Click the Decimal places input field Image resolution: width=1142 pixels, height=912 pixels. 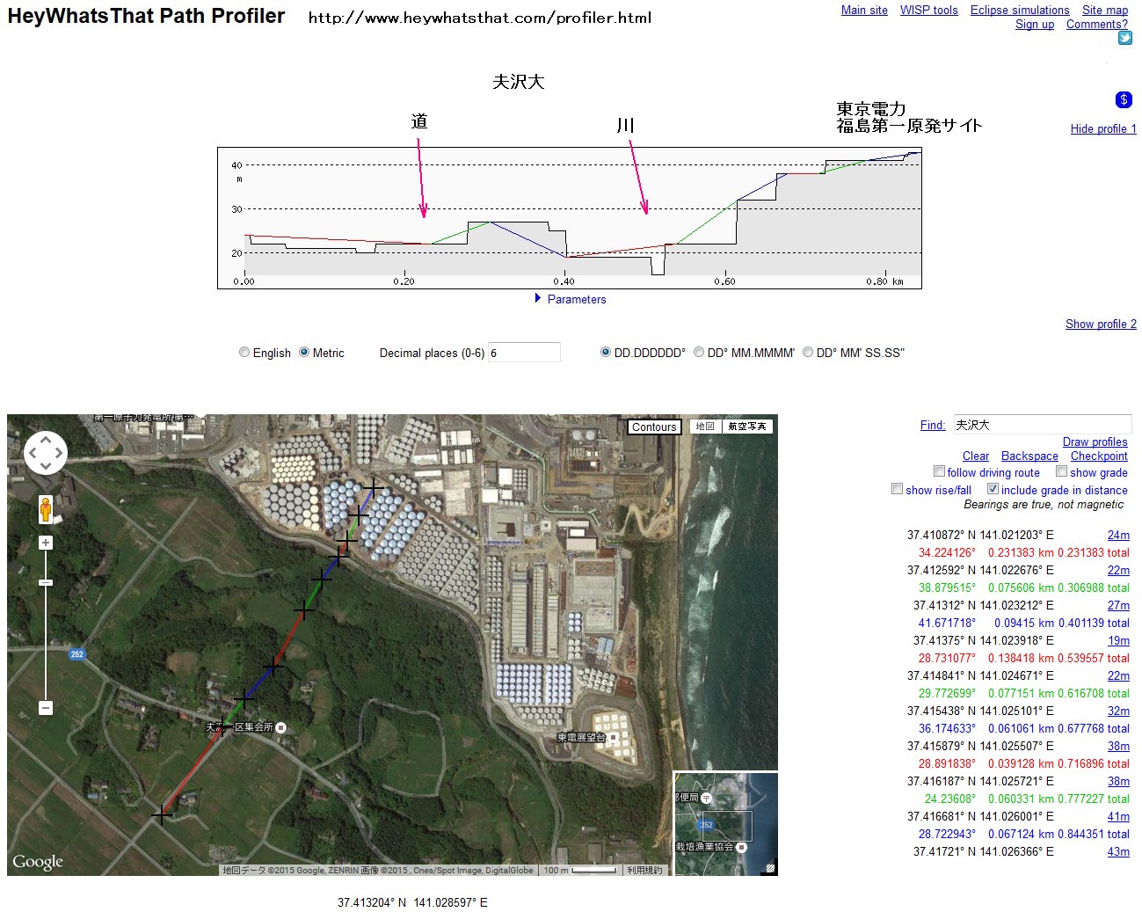tap(524, 353)
